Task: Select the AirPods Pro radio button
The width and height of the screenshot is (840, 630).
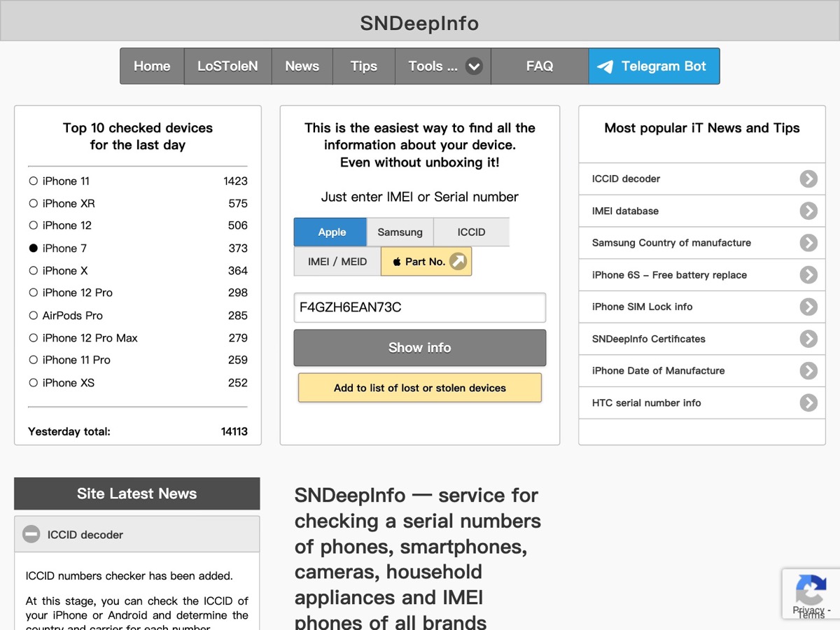Action: click(33, 316)
